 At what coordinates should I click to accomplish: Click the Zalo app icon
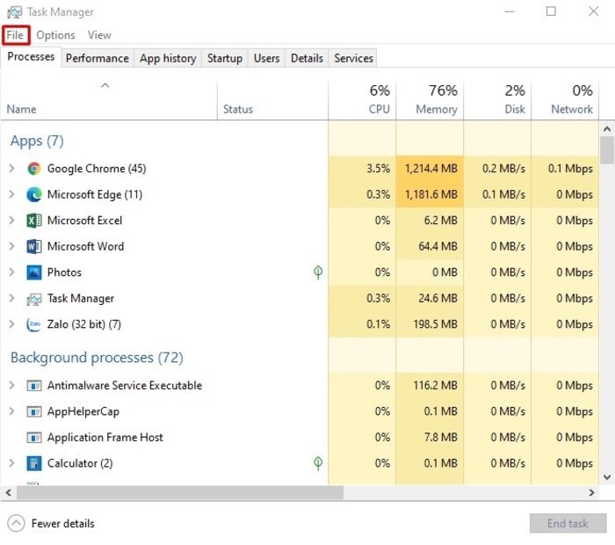[x=34, y=324]
